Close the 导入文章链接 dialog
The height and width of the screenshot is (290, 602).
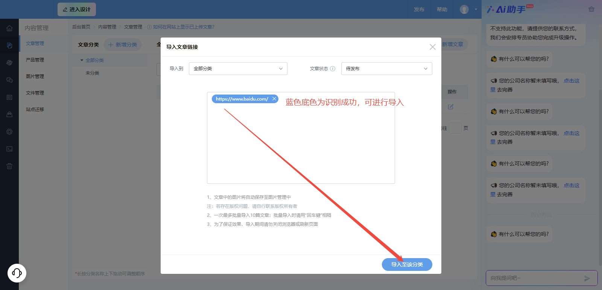433,47
